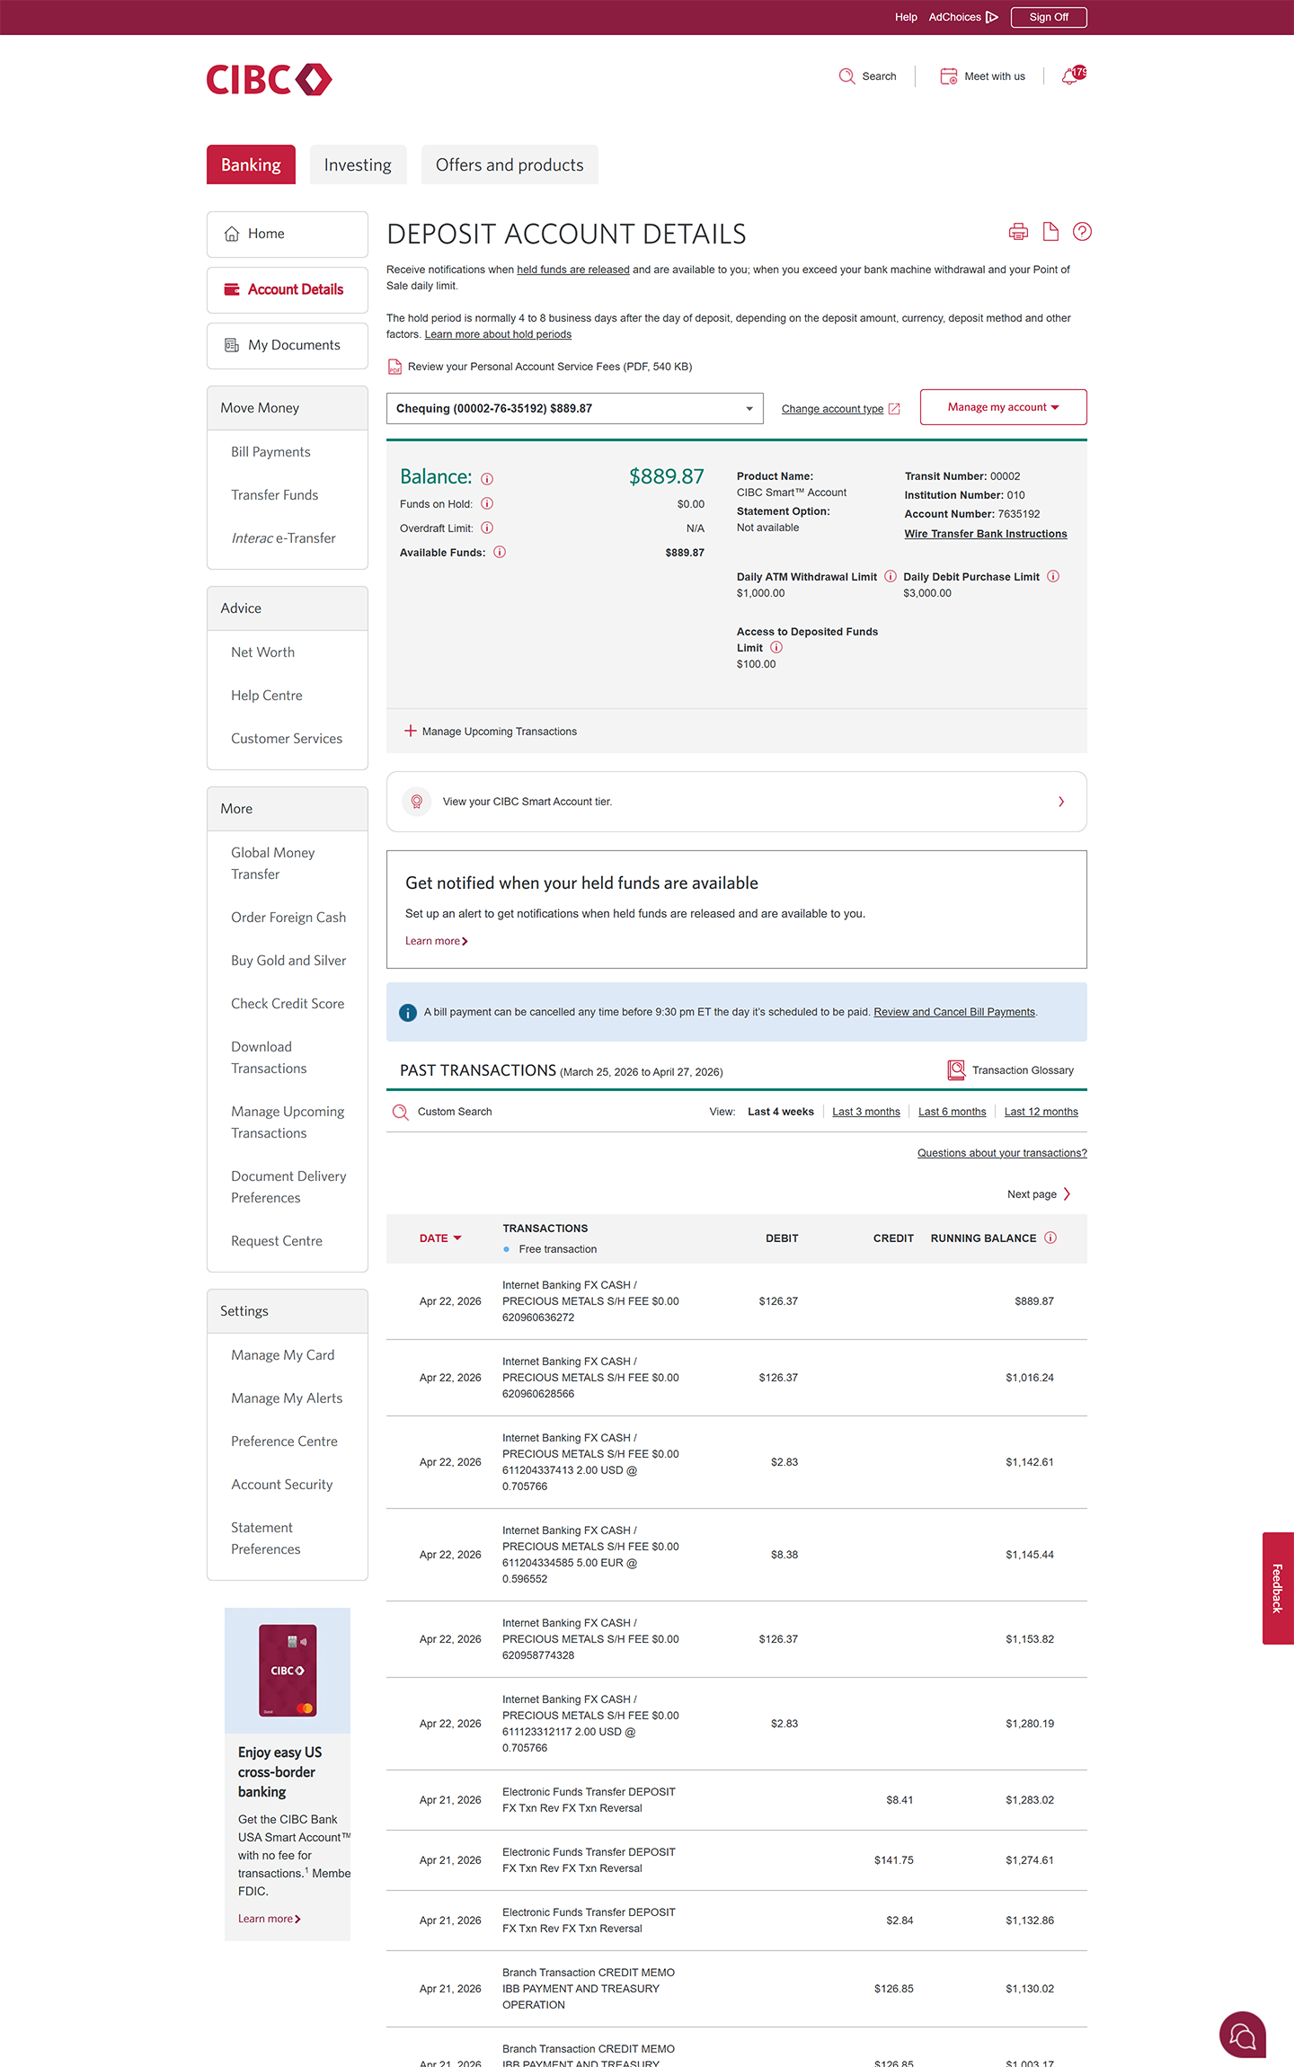The height and width of the screenshot is (2067, 1294).
Task: Click the $141.75 credit amount
Action: coord(893,1860)
